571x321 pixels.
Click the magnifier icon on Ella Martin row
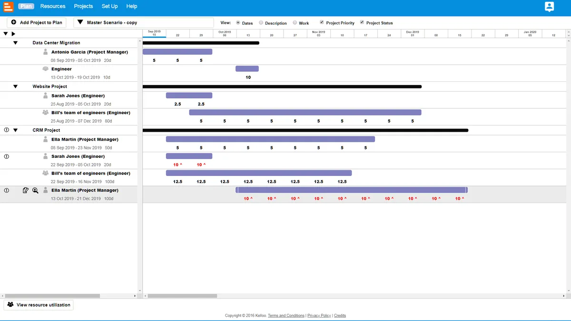pyautogui.click(x=35, y=190)
